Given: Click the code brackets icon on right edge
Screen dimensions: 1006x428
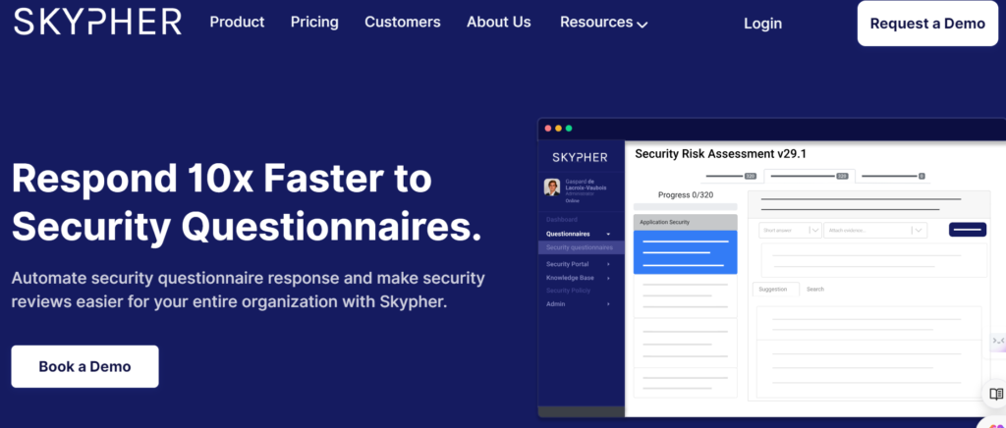Looking at the screenshot, I should click(x=997, y=341).
